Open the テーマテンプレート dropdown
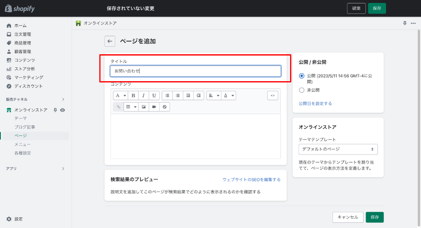Viewport: 421px width, 228px height. pos(338,149)
